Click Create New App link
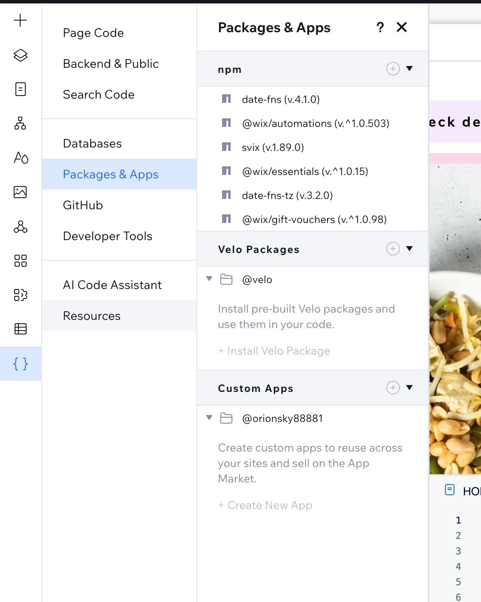Screen dimensions: 481x602 point(265,506)
